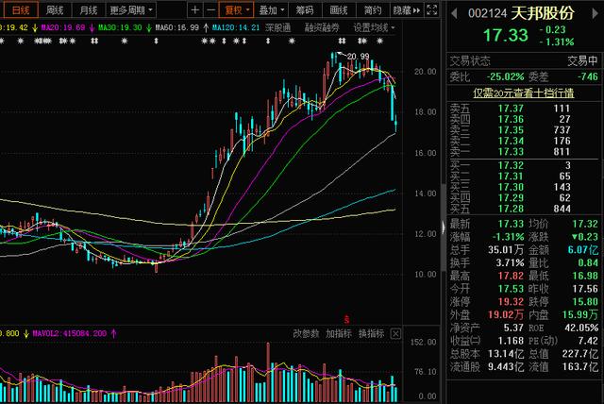Viewport: 604px width, 404px height.
Task: Open the 筹码 chip distribution view
Action: tap(305, 9)
